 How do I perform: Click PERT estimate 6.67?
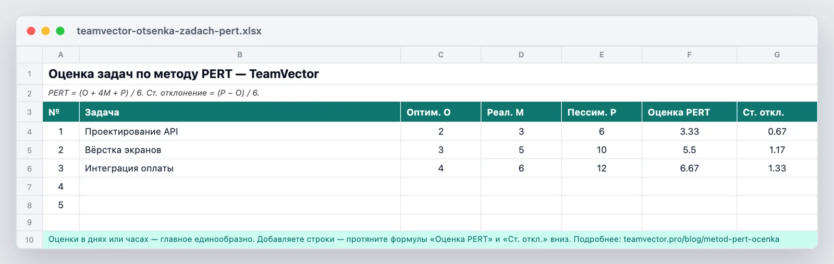tap(689, 168)
